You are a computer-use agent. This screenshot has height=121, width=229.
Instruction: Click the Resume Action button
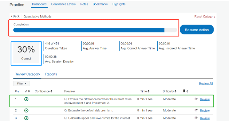coord(197,30)
